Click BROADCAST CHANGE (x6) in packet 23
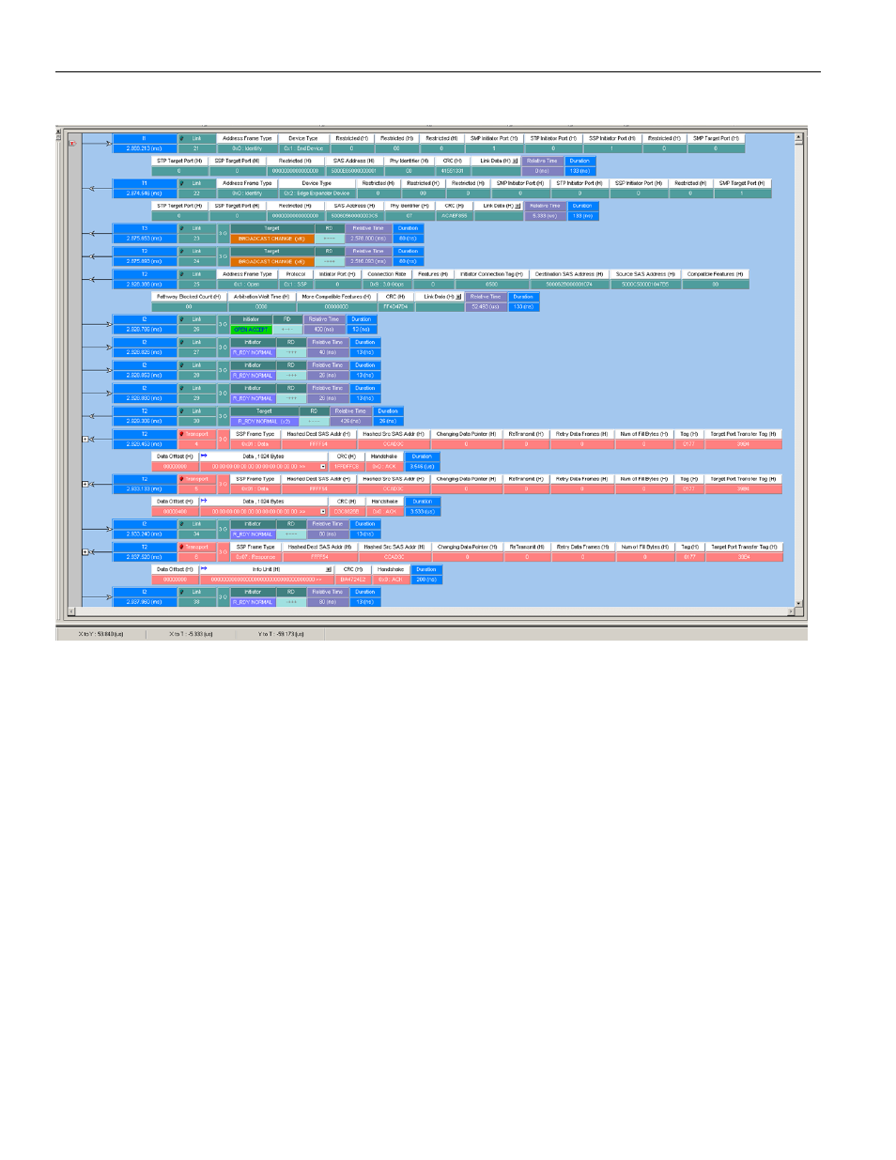 (271, 239)
